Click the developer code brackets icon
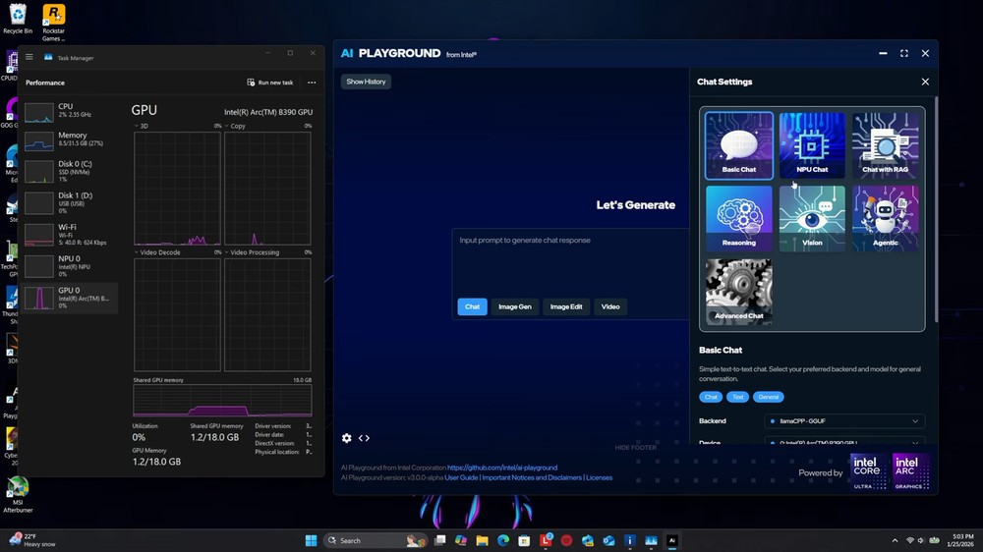983x552 pixels. 364,438
